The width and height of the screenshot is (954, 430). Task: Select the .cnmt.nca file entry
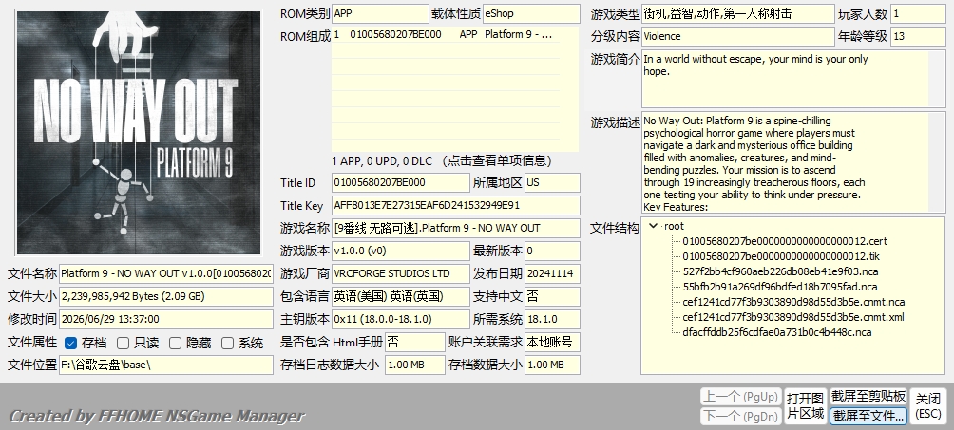[793, 302]
